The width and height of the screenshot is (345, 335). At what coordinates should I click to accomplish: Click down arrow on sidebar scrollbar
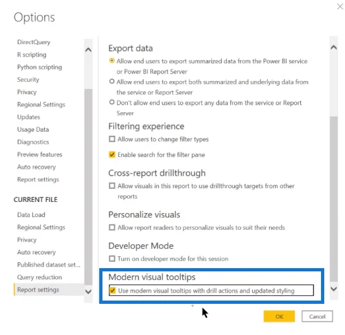click(88, 292)
